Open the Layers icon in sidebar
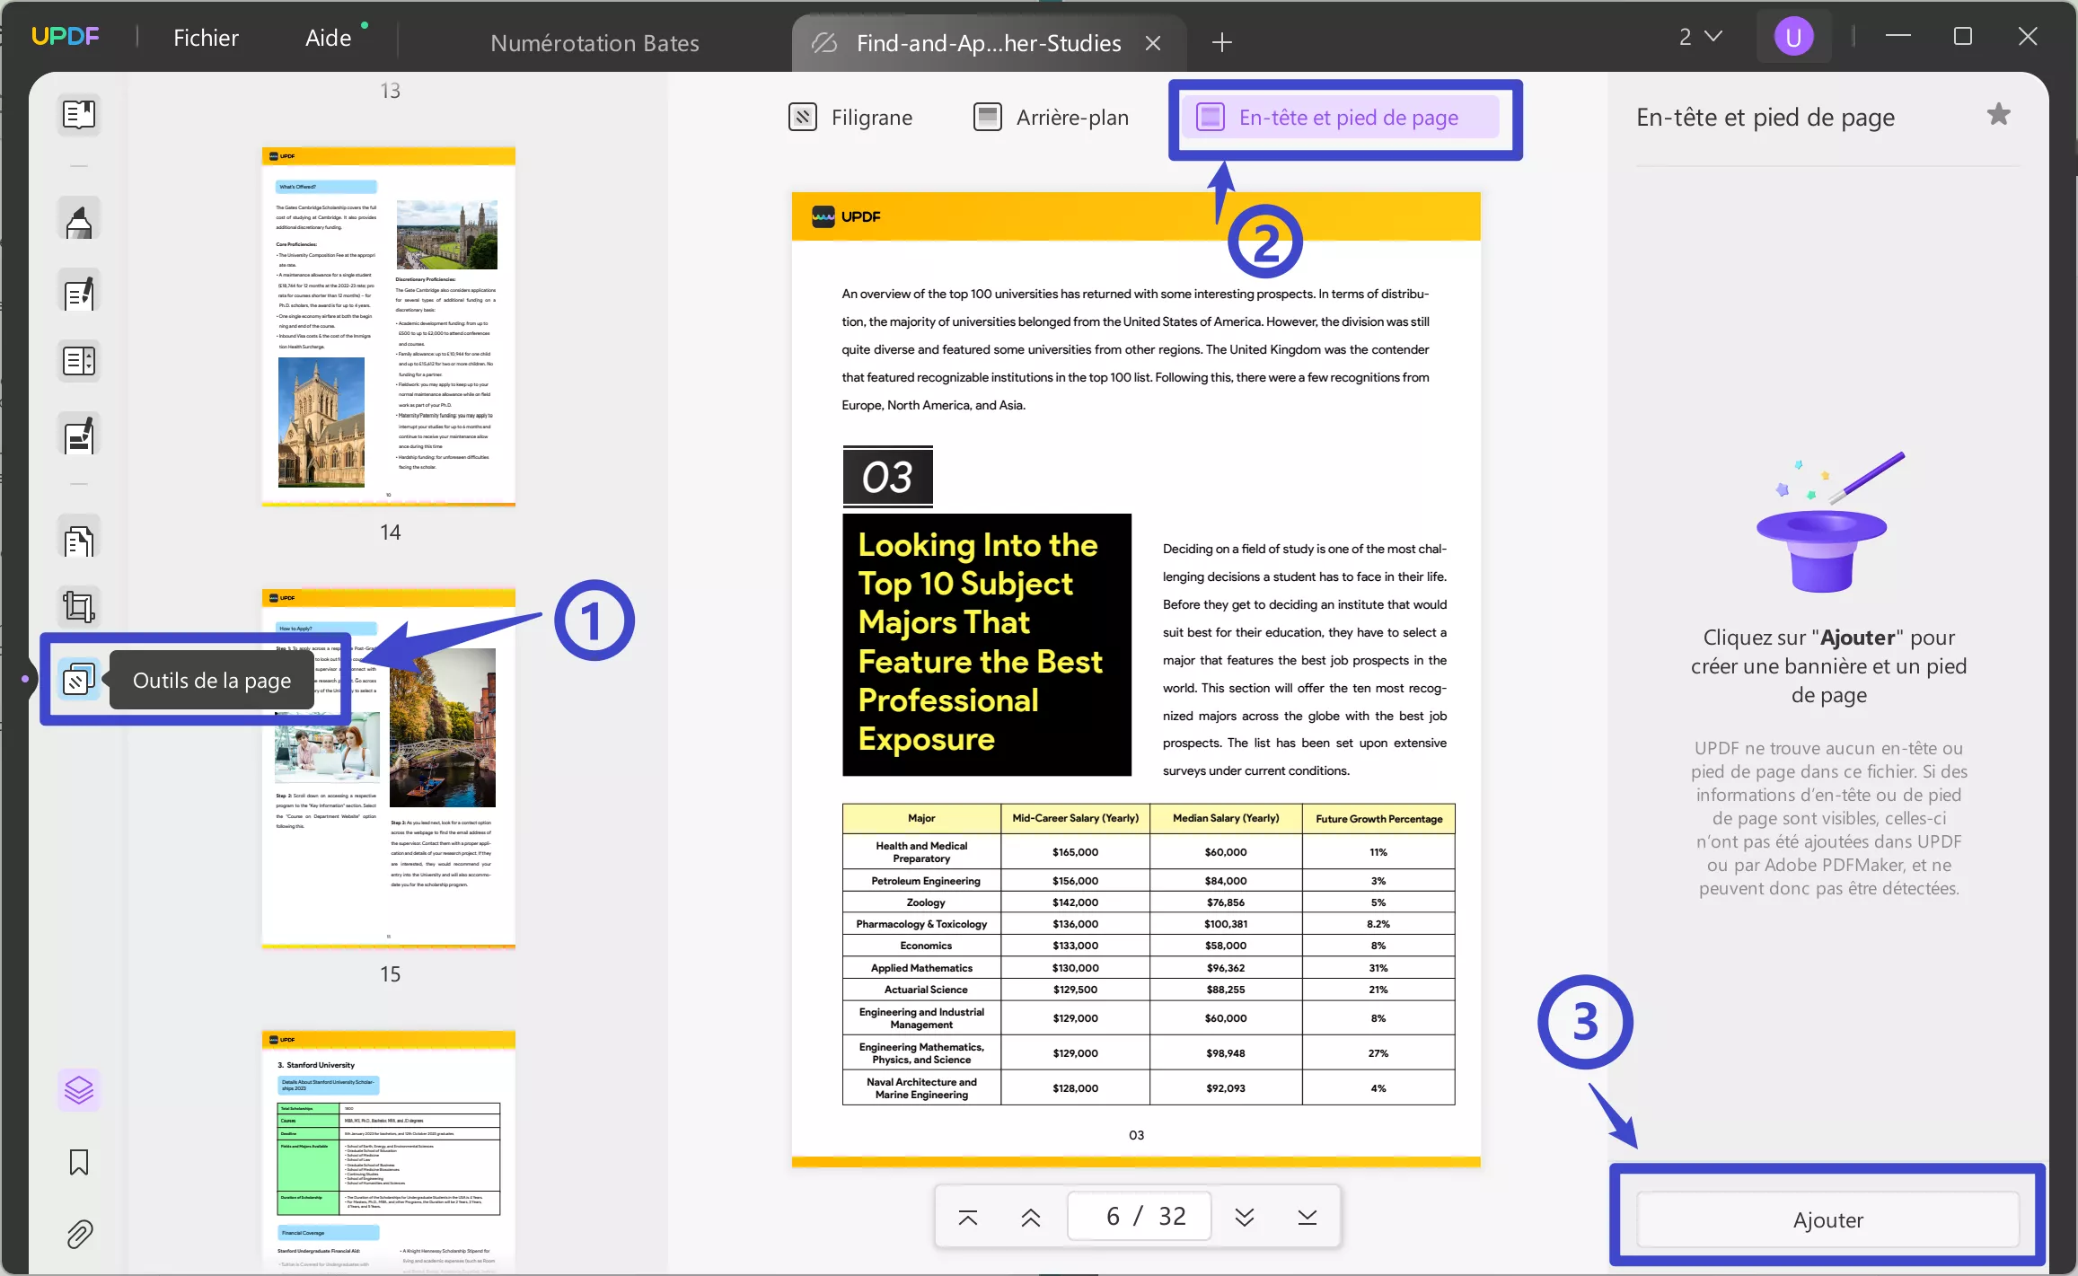The width and height of the screenshot is (2078, 1276). pyautogui.click(x=79, y=1090)
